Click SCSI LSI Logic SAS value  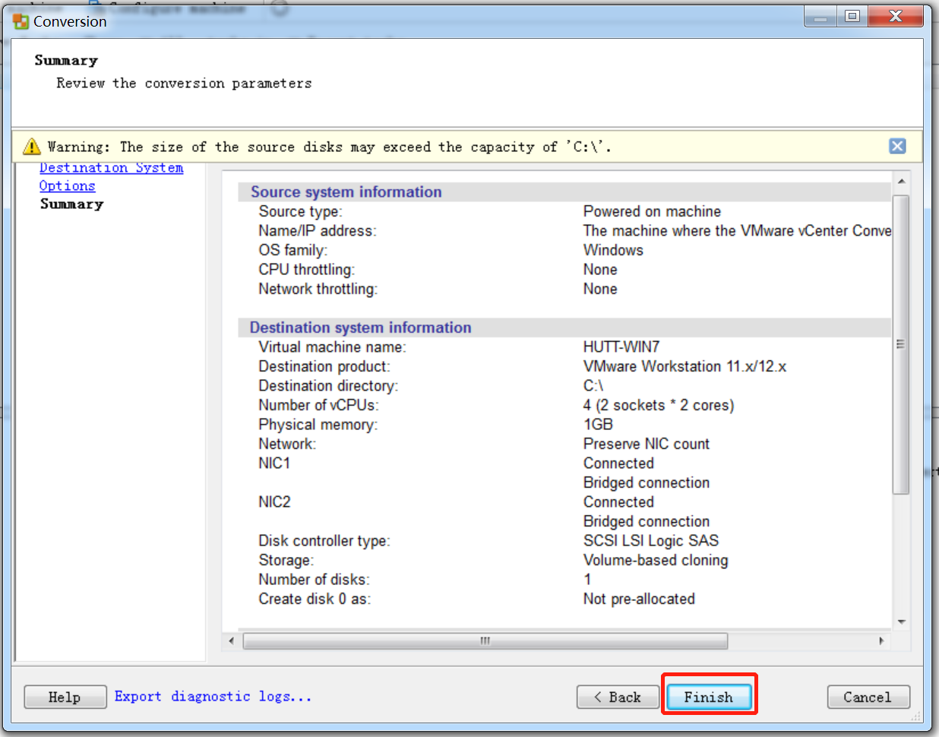click(651, 540)
